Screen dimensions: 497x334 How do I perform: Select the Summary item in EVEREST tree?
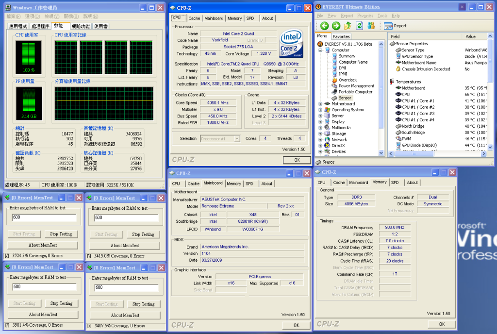point(347,56)
